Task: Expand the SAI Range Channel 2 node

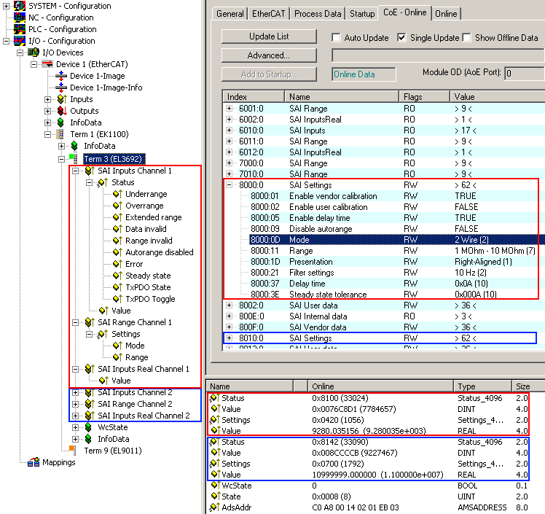Action: 76,404
